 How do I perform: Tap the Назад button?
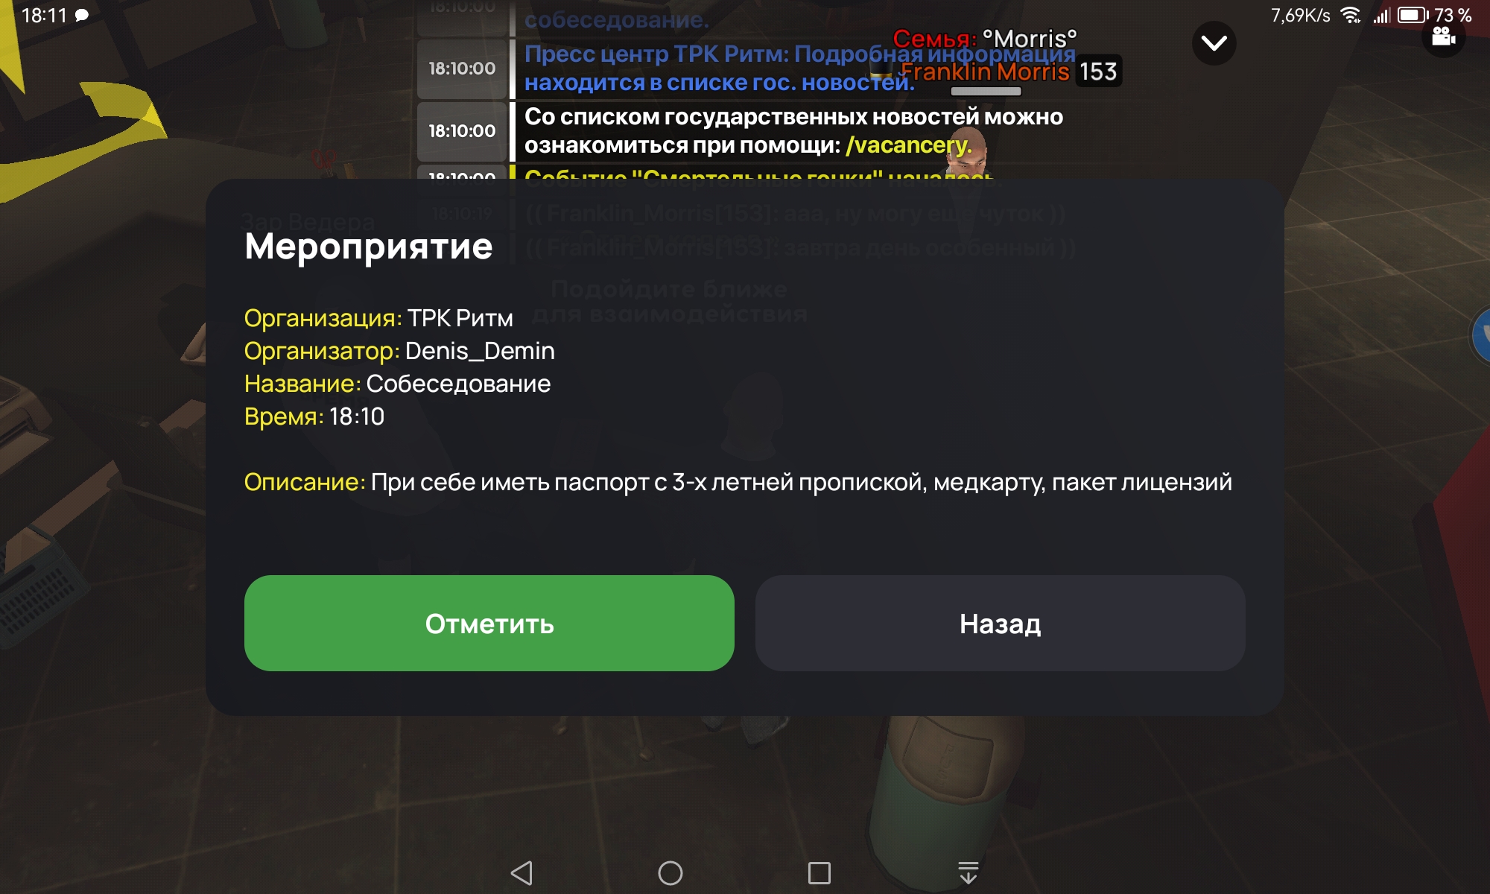1001,623
